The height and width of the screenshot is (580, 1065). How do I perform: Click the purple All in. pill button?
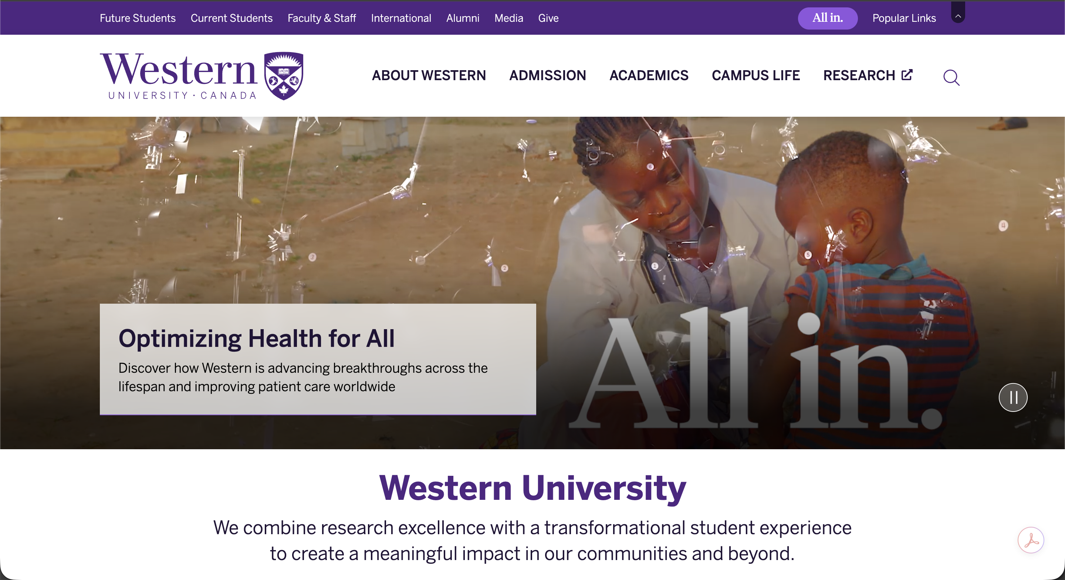(827, 18)
